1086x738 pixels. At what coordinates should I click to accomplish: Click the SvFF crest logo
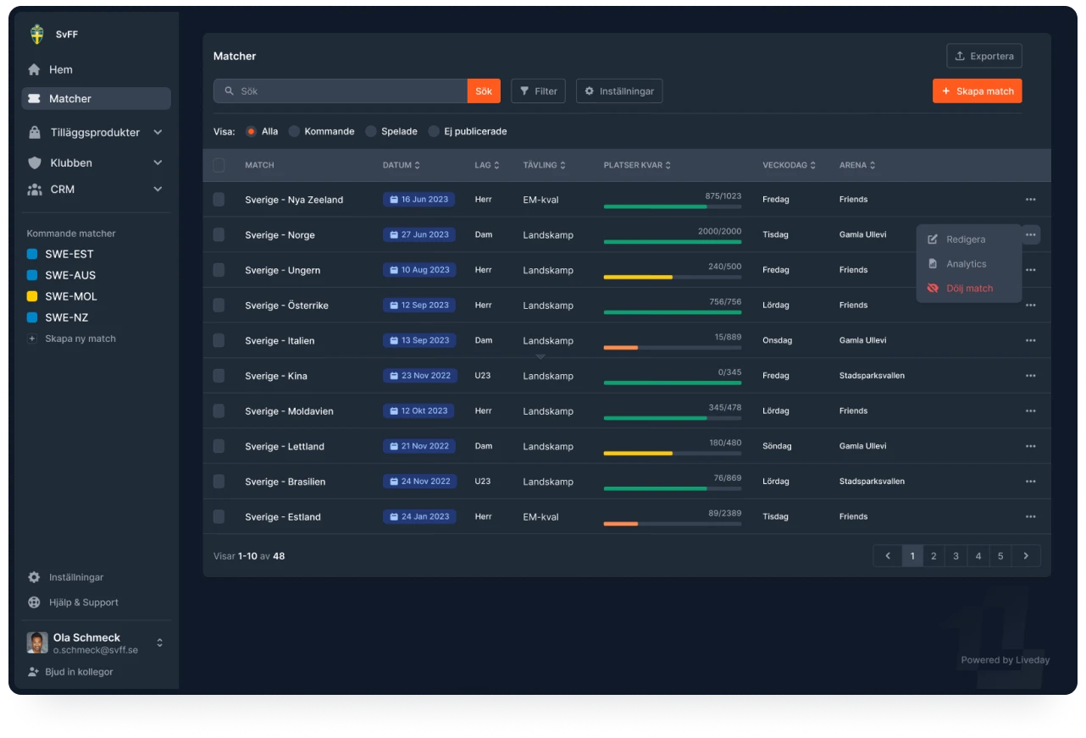tap(36, 35)
